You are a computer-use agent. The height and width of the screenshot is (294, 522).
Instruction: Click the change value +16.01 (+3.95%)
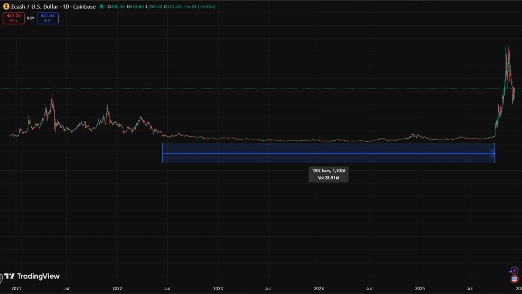point(199,7)
